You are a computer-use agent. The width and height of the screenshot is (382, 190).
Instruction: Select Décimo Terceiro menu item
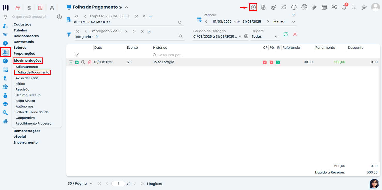click(28, 95)
